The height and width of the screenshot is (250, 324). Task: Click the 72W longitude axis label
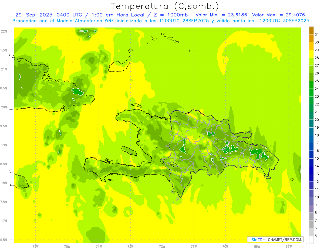tap(162, 246)
